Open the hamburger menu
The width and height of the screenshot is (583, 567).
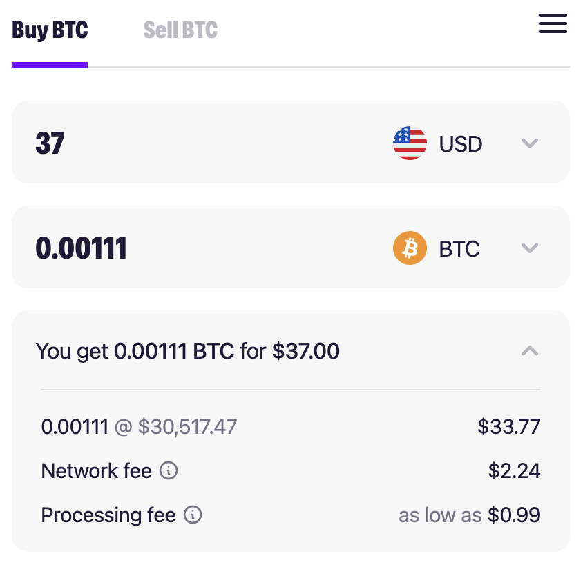553,23
